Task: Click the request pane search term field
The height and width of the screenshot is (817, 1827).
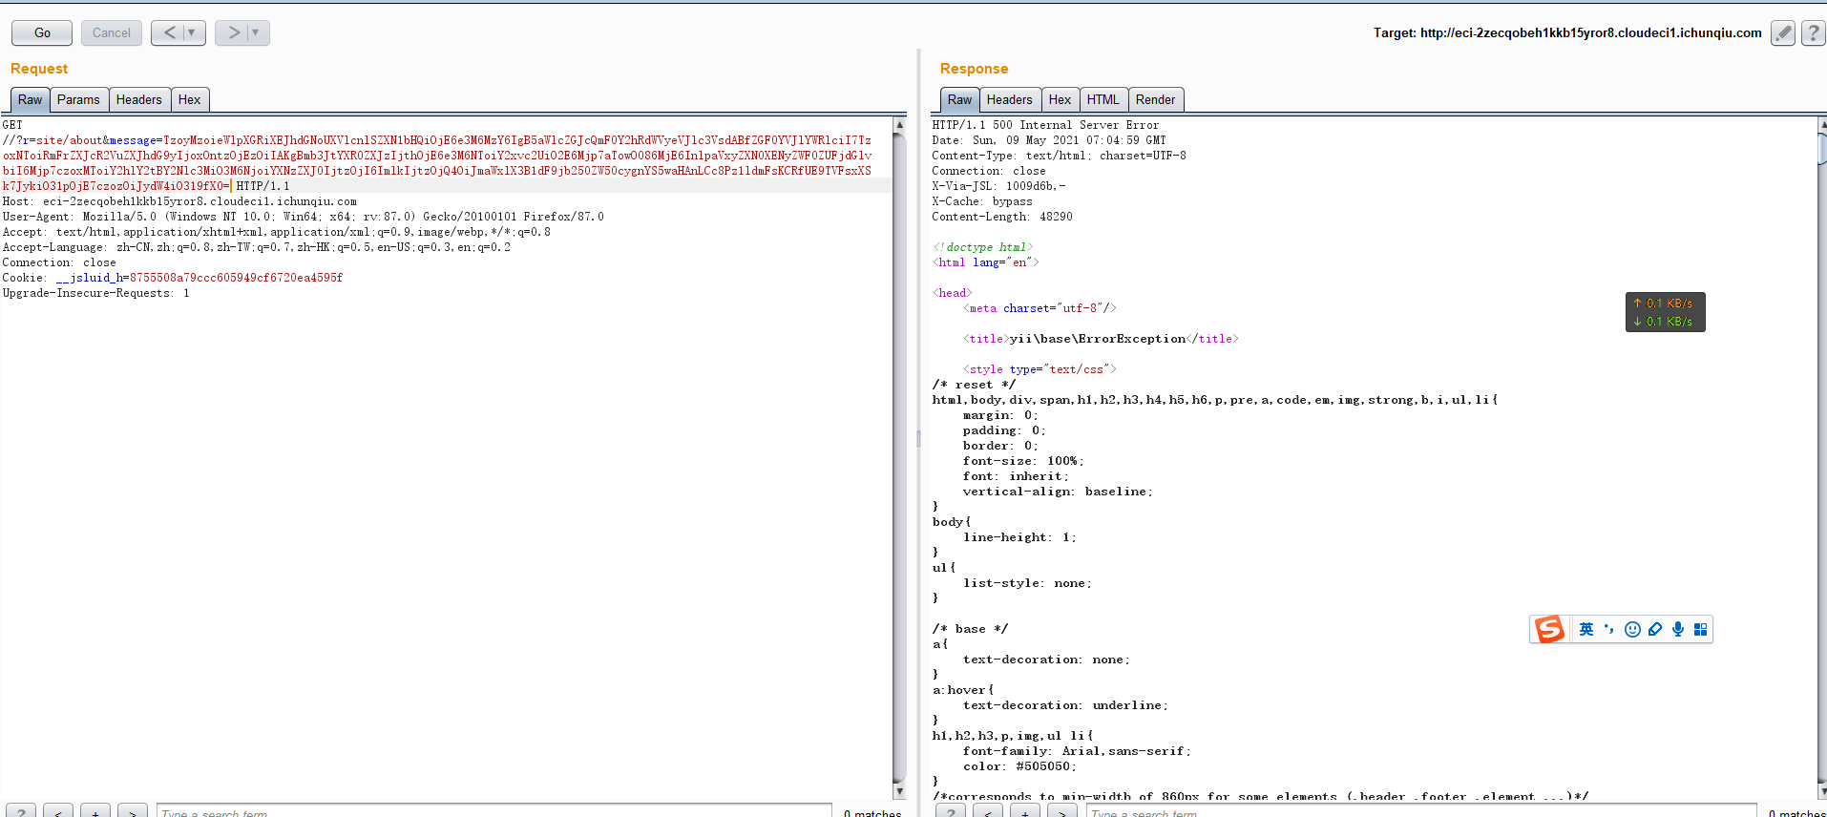Action: (493, 812)
